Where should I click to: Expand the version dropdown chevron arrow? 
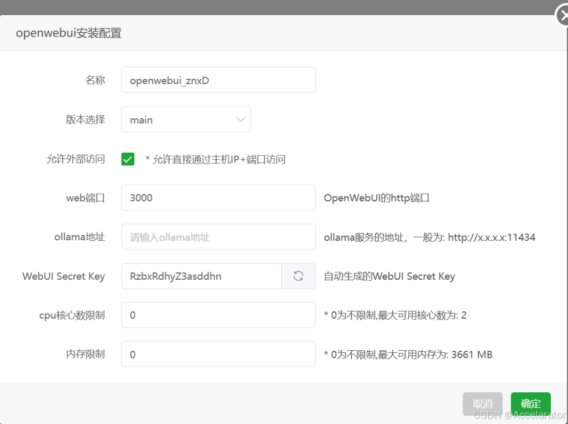[241, 120]
